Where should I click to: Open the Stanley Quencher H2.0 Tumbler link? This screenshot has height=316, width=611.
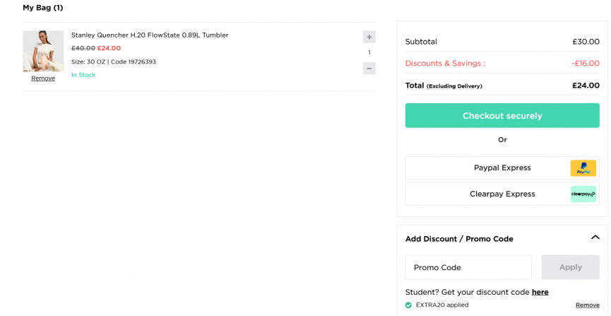pyautogui.click(x=150, y=35)
